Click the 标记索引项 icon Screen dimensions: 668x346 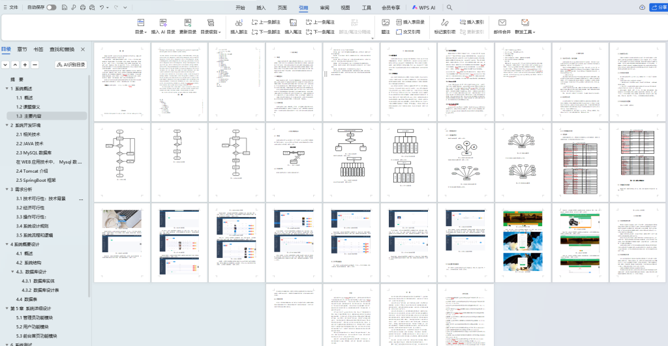click(444, 22)
